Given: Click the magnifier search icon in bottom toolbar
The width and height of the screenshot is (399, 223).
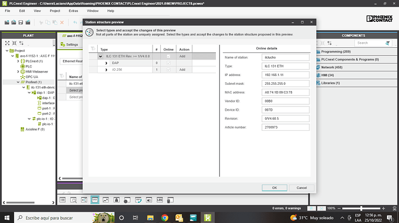Looking at the screenshot, I should pos(73,200).
